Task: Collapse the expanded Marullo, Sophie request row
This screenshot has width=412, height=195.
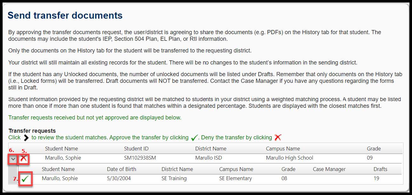Action: (x=13, y=159)
